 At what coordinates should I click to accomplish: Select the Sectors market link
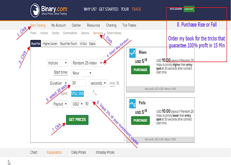[x=85, y=33]
